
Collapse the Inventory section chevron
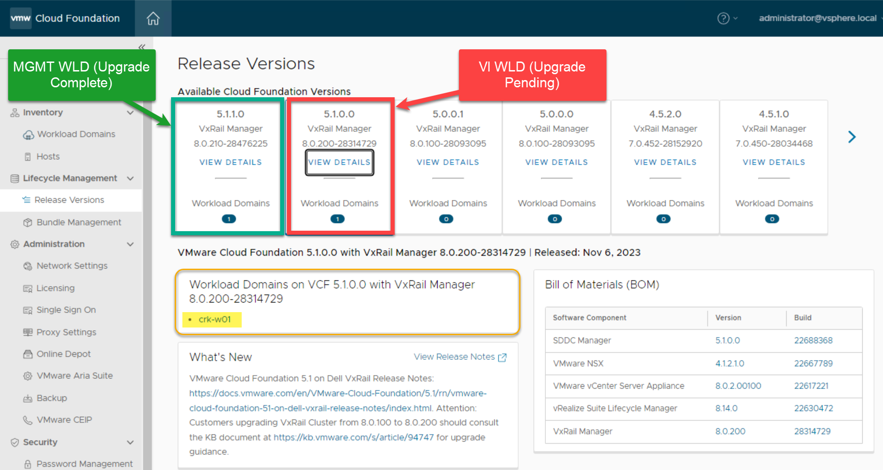(130, 113)
